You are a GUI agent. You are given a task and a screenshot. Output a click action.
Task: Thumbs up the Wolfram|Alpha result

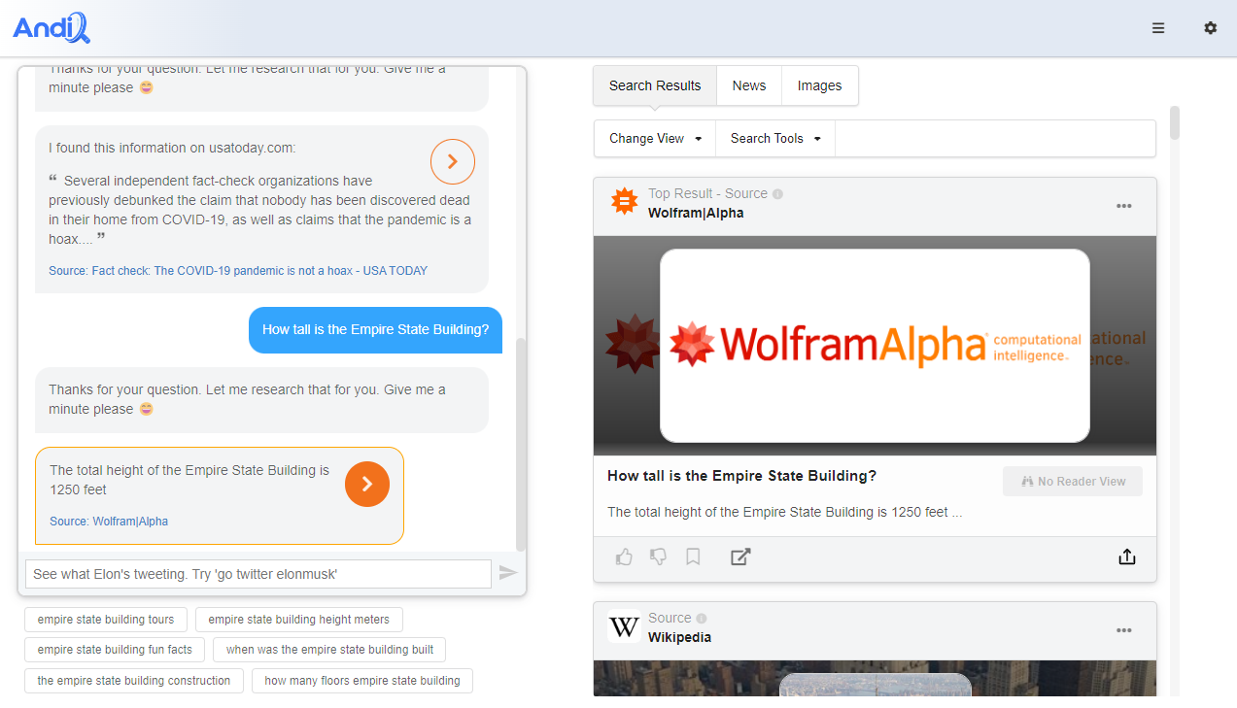pos(624,556)
